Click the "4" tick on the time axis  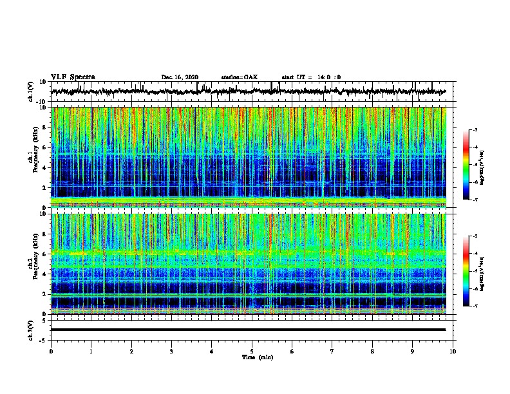tap(212, 352)
